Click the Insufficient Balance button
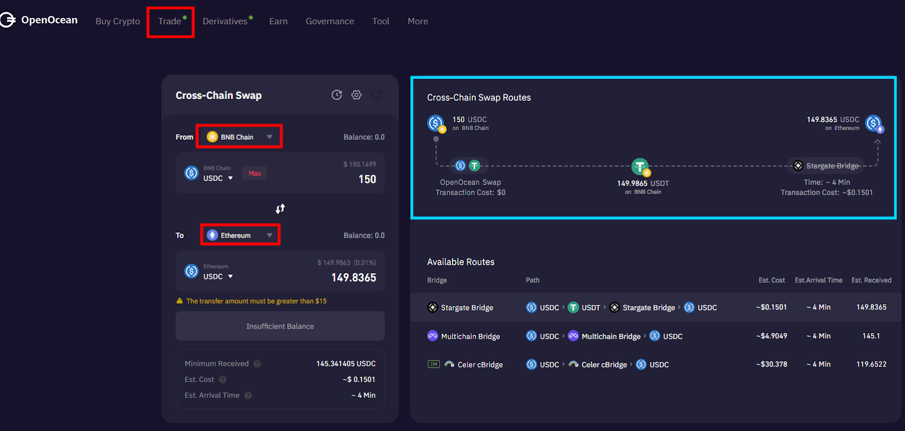905x431 pixels. 280,326
